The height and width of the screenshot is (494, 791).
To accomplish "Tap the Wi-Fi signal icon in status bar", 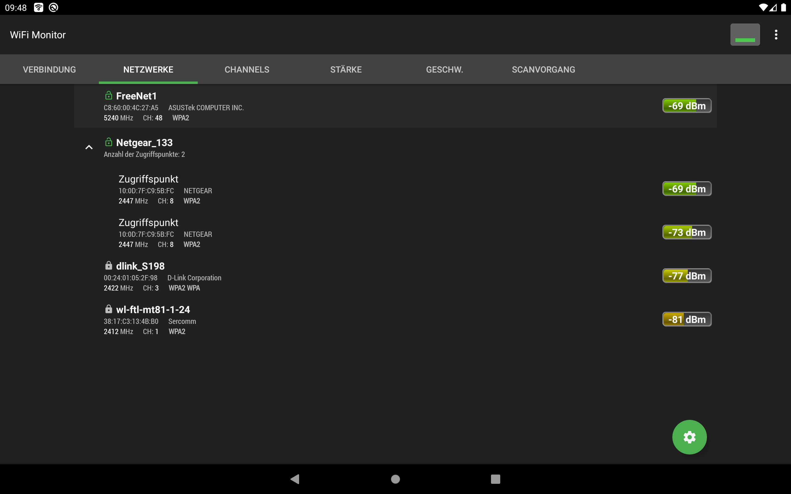I will 763,7.
